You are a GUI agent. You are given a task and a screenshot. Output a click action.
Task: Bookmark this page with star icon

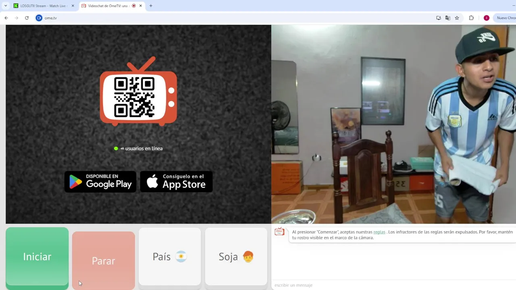pyautogui.click(x=457, y=18)
